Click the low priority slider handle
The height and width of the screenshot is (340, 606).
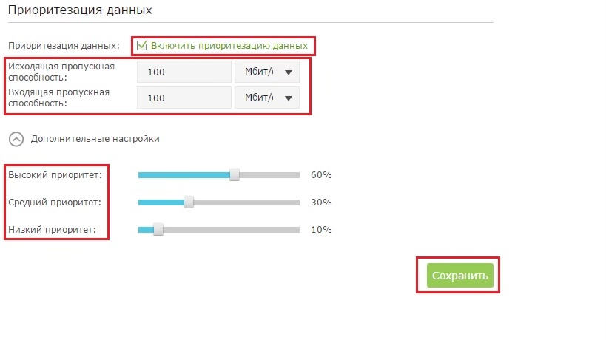pos(158,229)
